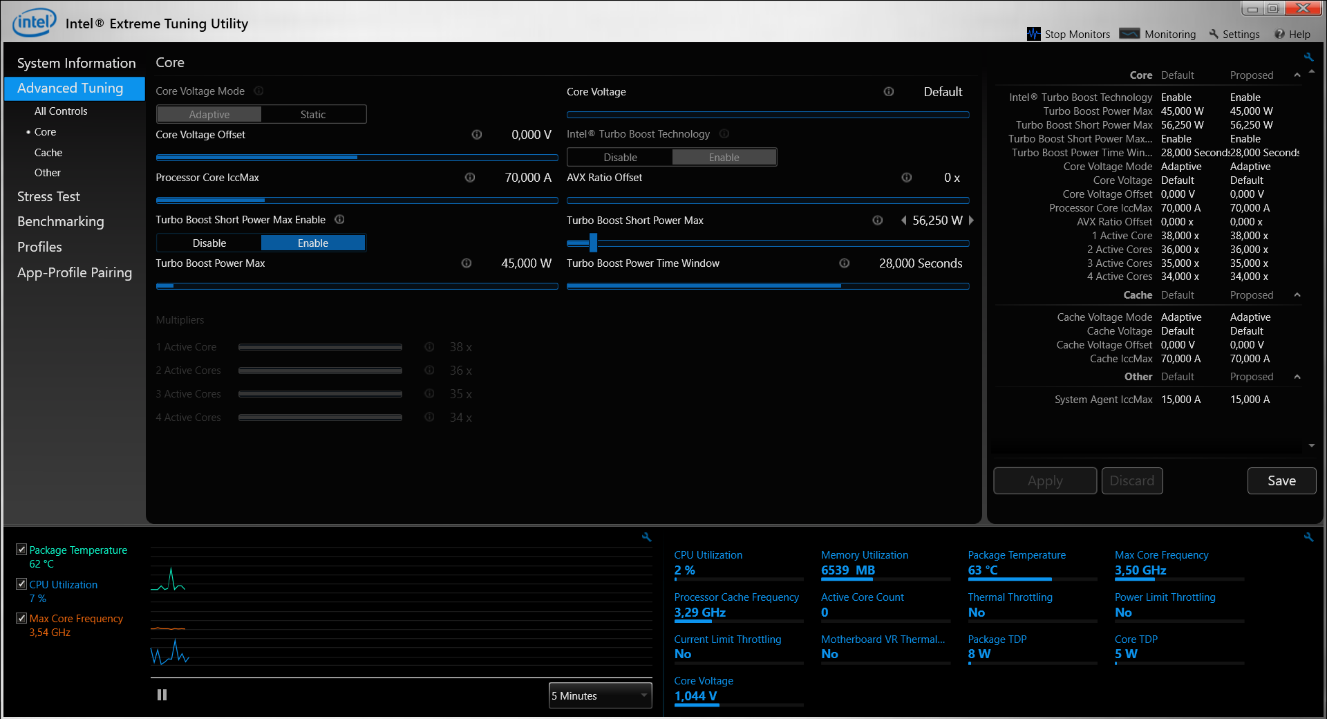Uncheck Package Temperature graph checkbox
Viewport: 1327px width, 719px height.
21,550
